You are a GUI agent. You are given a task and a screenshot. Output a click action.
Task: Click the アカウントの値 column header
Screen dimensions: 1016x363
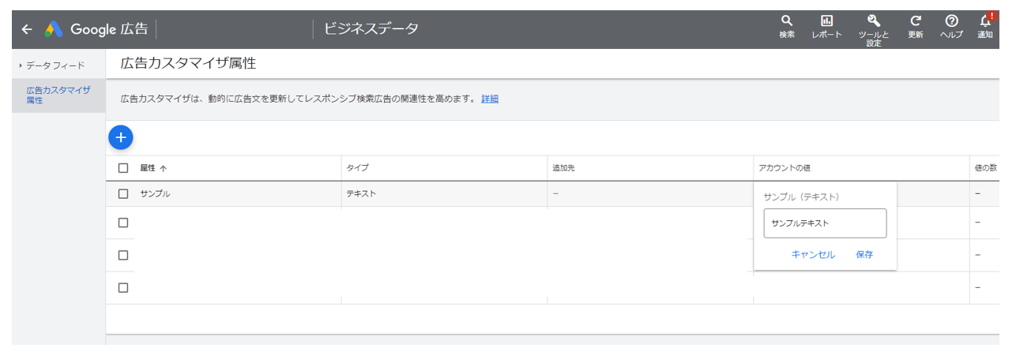pyautogui.click(x=785, y=168)
